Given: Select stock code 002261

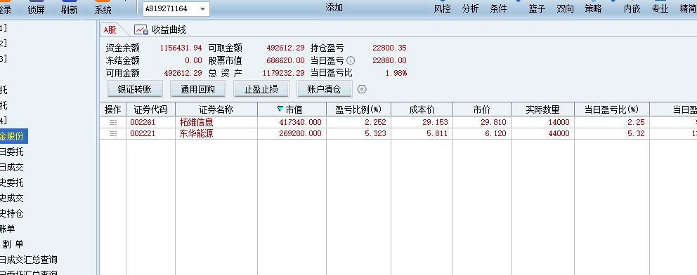Looking at the screenshot, I should point(143,123).
